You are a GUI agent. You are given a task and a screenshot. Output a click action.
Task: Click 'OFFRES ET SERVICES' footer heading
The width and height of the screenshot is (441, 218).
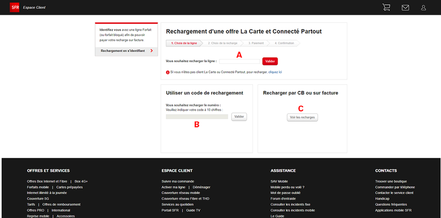click(48, 171)
